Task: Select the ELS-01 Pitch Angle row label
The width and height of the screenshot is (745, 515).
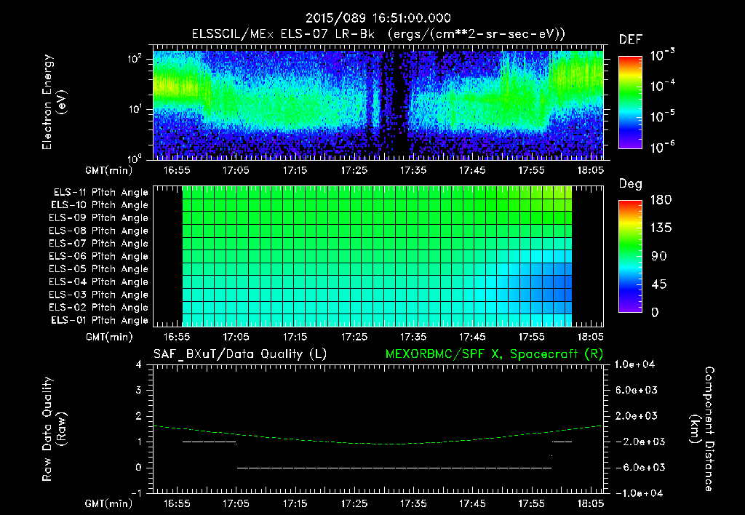Action: (100, 320)
